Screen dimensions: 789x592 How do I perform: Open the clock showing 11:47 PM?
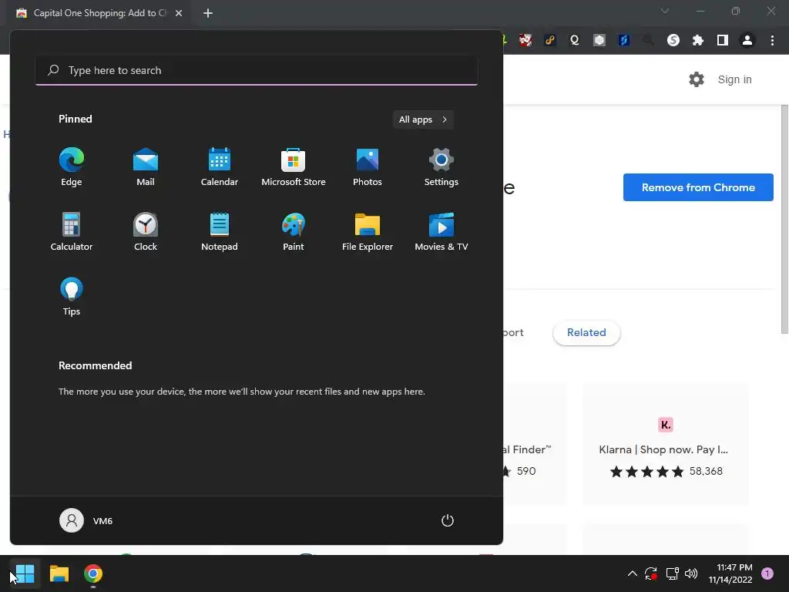[730, 573]
